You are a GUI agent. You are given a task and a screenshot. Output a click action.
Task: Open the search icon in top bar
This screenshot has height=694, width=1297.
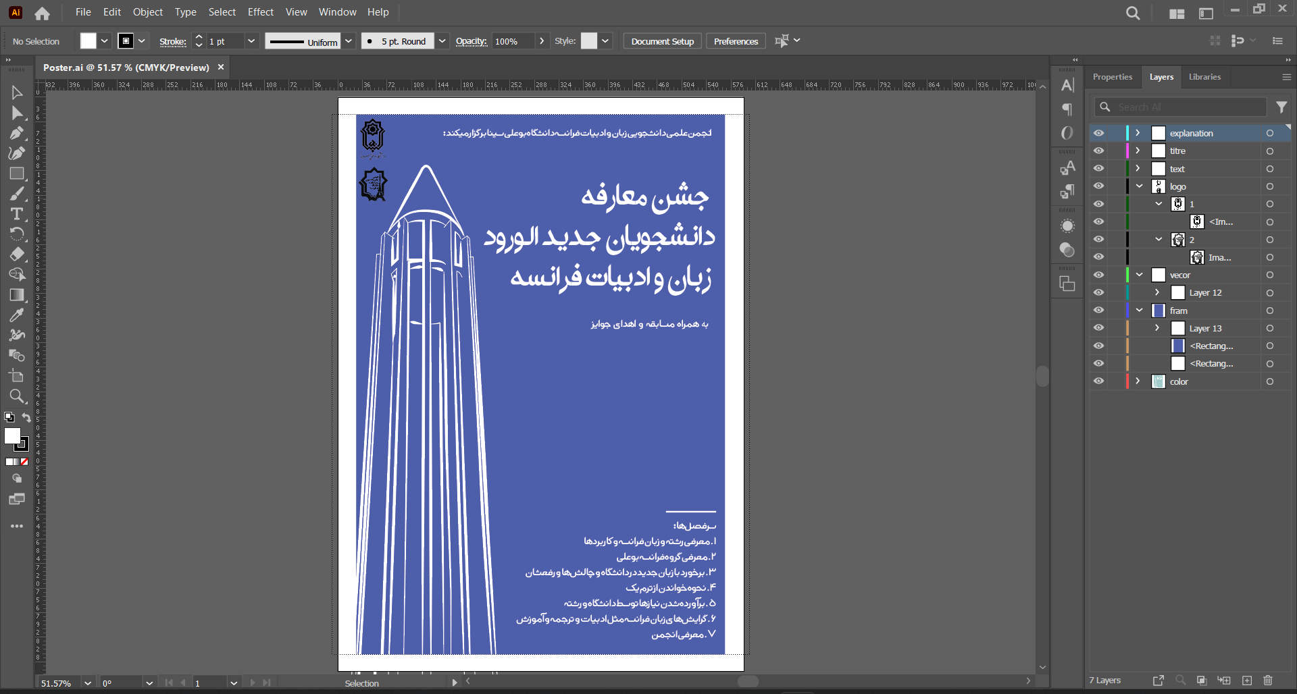[x=1133, y=14]
